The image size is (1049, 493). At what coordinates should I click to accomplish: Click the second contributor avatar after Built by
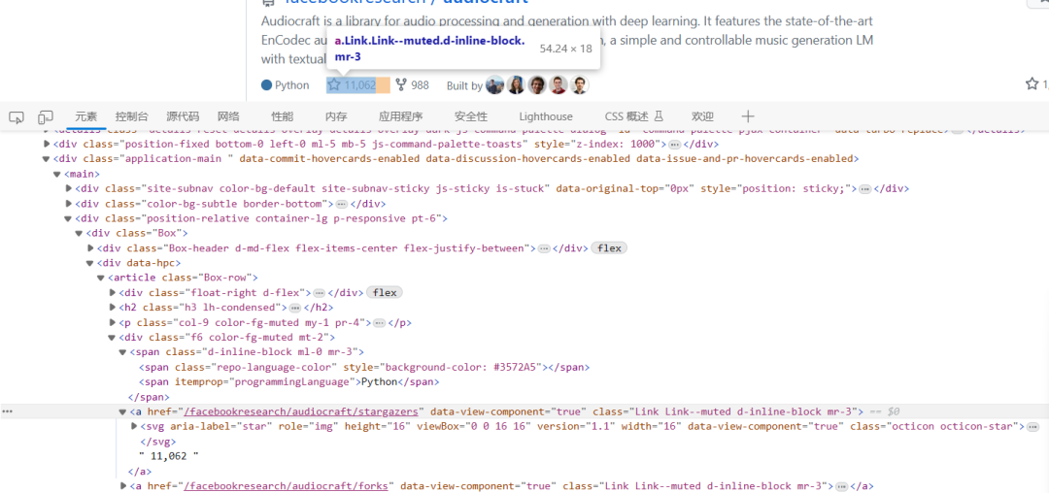[516, 84]
